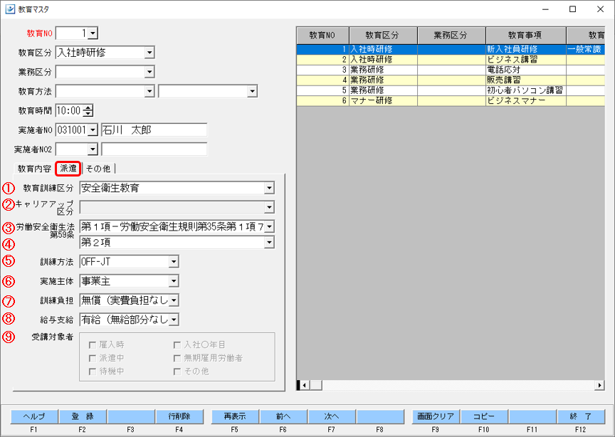Expand the 訓練負担 dropdown

point(174,300)
